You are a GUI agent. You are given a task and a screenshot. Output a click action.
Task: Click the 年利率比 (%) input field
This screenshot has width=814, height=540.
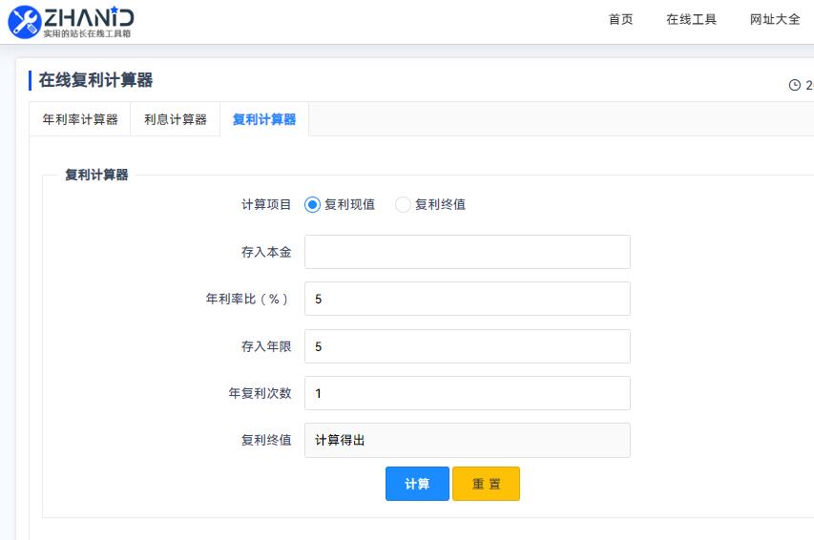pyautogui.click(x=468, y=299)
